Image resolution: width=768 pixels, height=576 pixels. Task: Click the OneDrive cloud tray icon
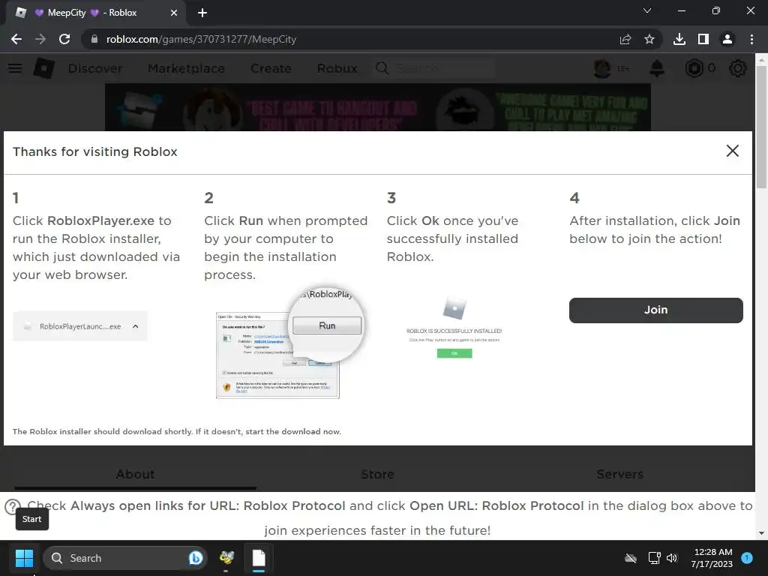click(631, 558)
